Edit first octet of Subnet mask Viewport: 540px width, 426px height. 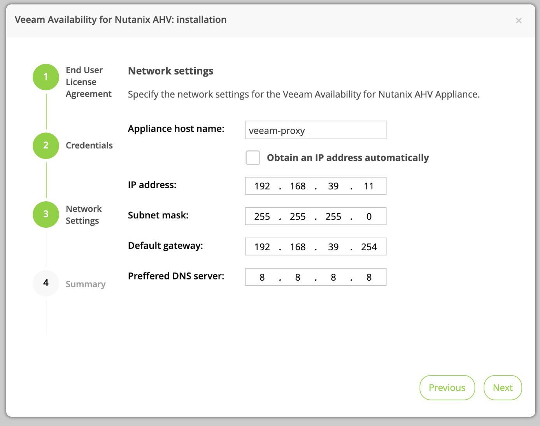click(x=262, y=216)
